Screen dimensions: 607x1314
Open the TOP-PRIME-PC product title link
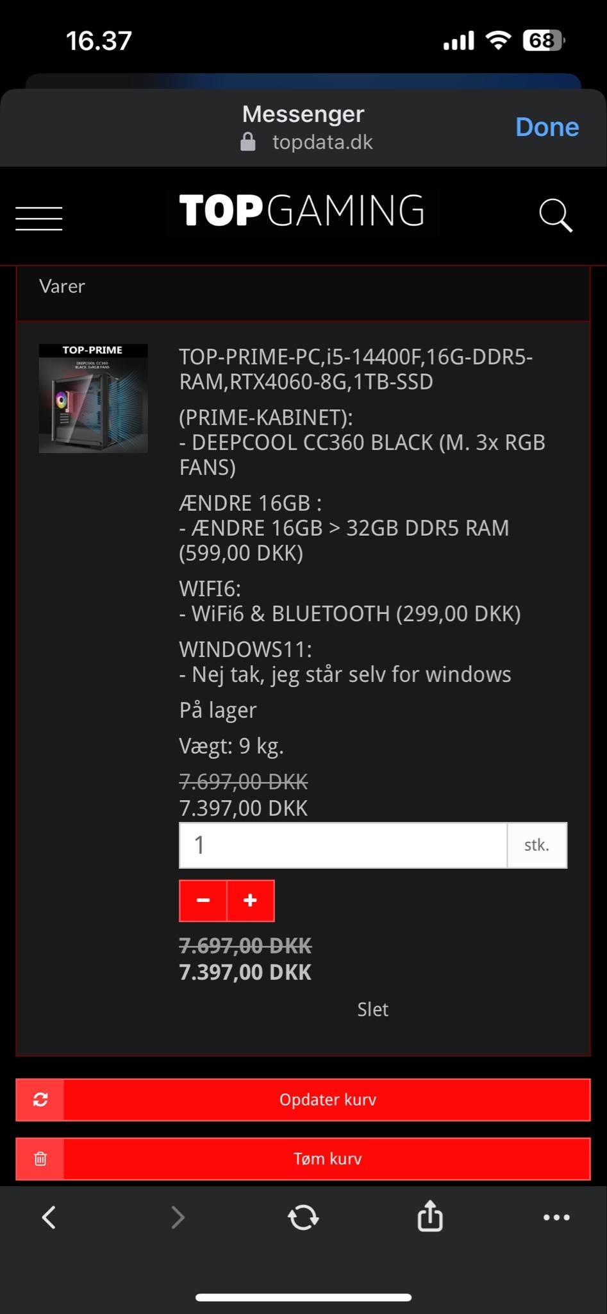[x=356, y=369]
